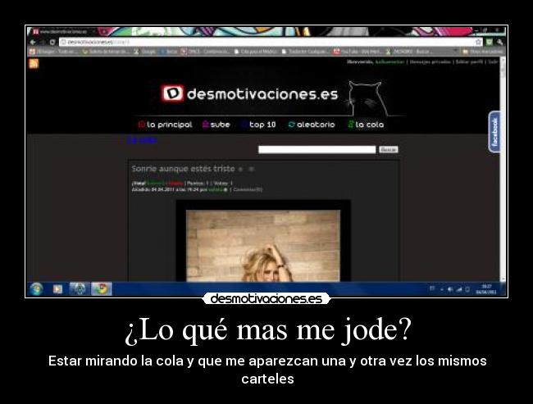The height and width of the screenshot is (404, 533).
Task: Open the 'aleatorio' random section
Action: (312, 125)
